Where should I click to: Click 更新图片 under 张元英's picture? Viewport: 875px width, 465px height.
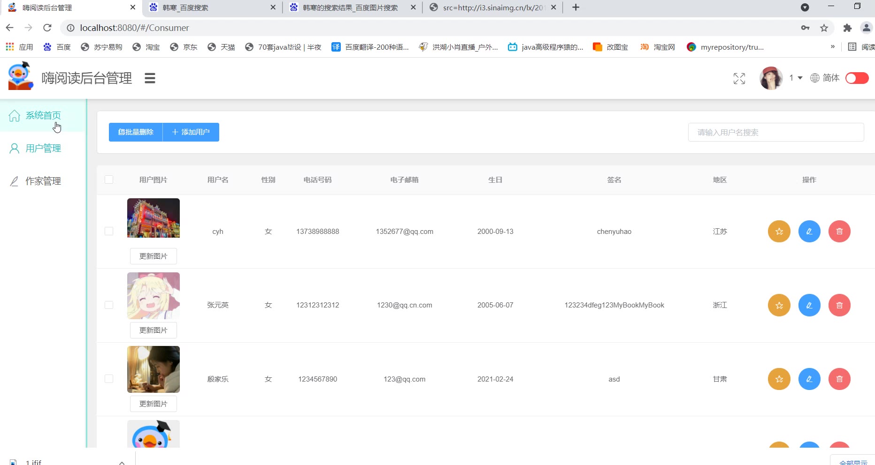[x=154, y=330]
